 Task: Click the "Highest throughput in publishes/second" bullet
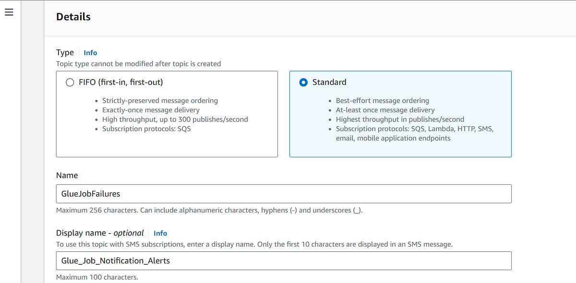[x=400, y=119]
